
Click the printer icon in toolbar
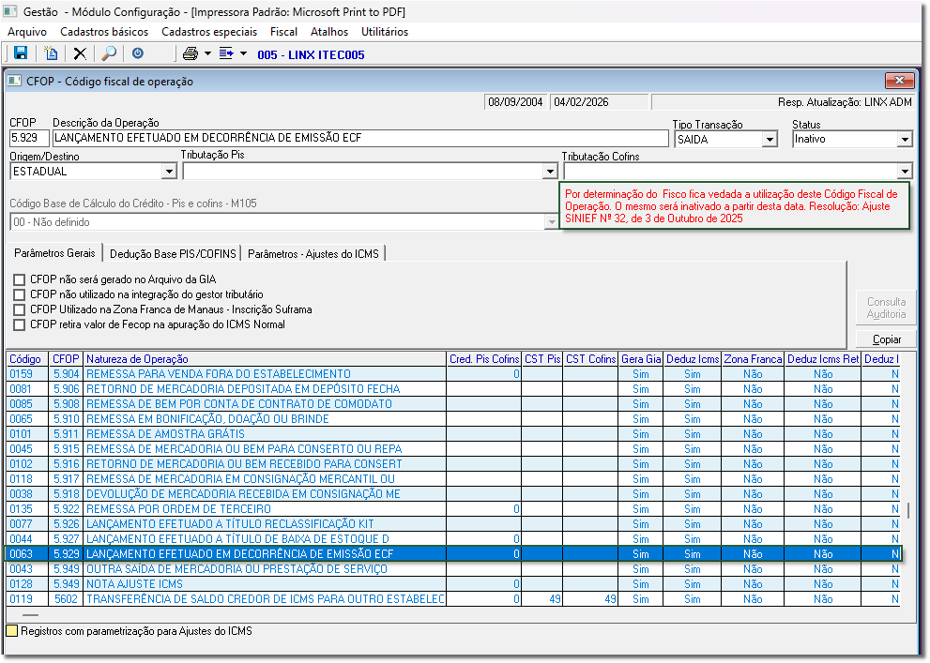pos(191,53)
